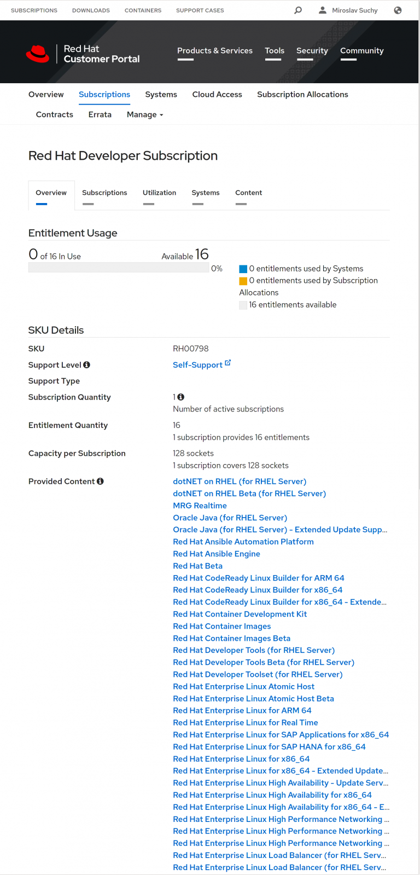
Task: Click the globe language icon
Action: coord(398,10)
